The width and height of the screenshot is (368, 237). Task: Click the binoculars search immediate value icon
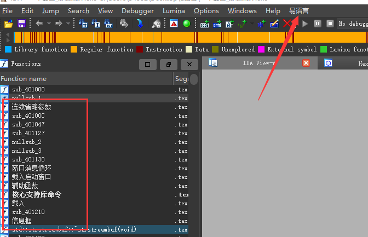(x=83, y=24)
